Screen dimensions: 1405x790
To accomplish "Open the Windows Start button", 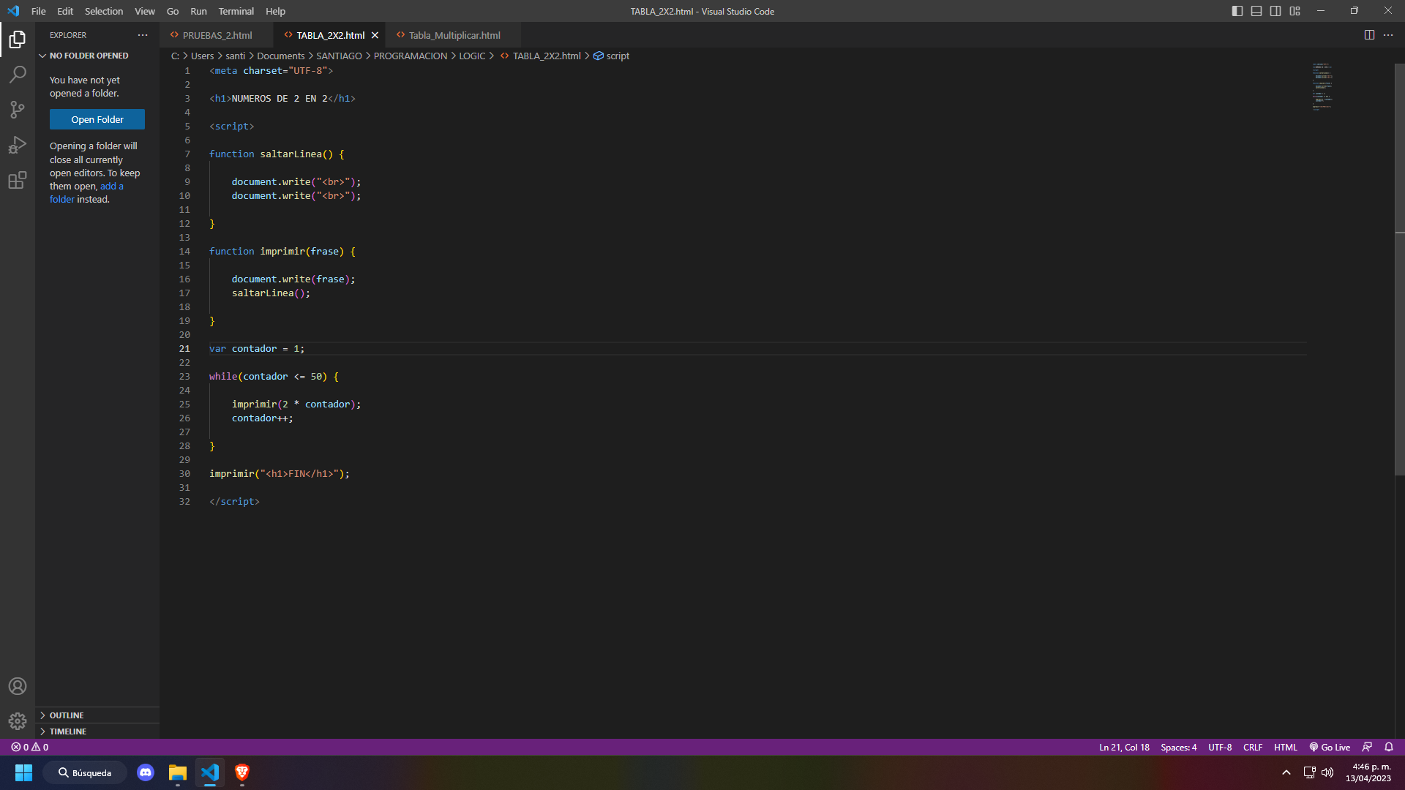I will (x=23, y=772).
